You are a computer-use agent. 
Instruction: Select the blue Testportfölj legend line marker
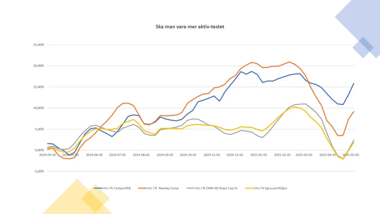tap(98, 188)
